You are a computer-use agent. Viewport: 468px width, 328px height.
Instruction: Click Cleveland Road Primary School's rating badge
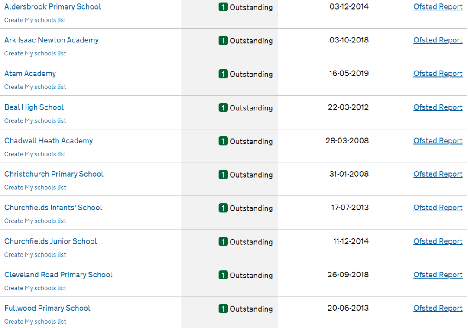(x=223, y=275)
